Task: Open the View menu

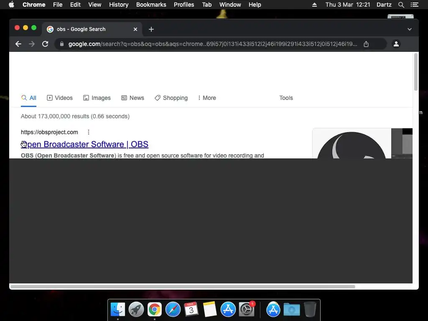Action: click(95, 5)
